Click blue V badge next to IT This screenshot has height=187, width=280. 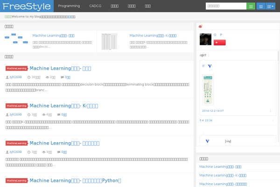pyautogui.click(x=210, y=66)
